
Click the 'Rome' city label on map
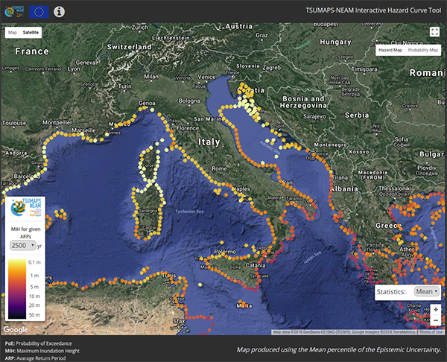click(219, 168)
